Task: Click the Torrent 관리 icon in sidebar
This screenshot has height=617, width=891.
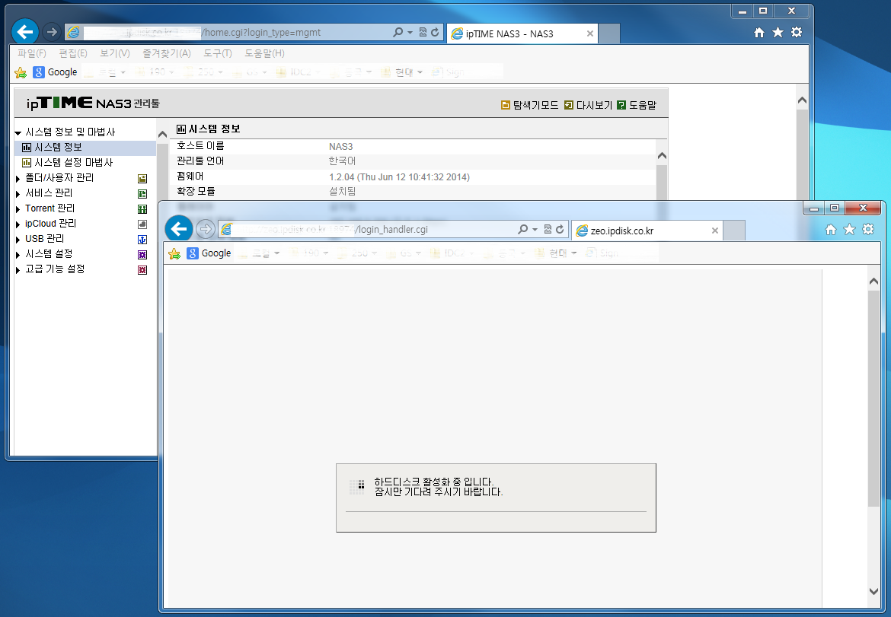Action: point(142,209)
